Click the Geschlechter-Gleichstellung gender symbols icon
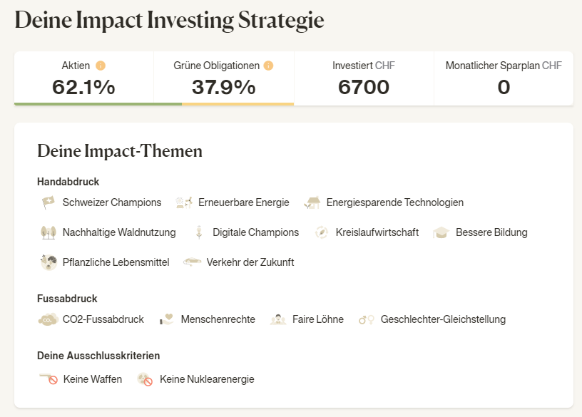 click(x=367, y=319)
